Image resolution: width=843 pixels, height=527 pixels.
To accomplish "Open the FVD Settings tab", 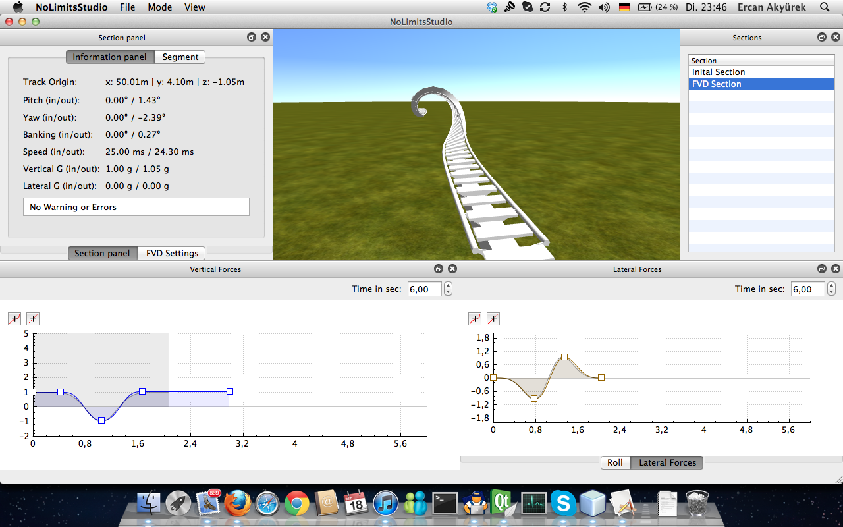I will [172, 254].
